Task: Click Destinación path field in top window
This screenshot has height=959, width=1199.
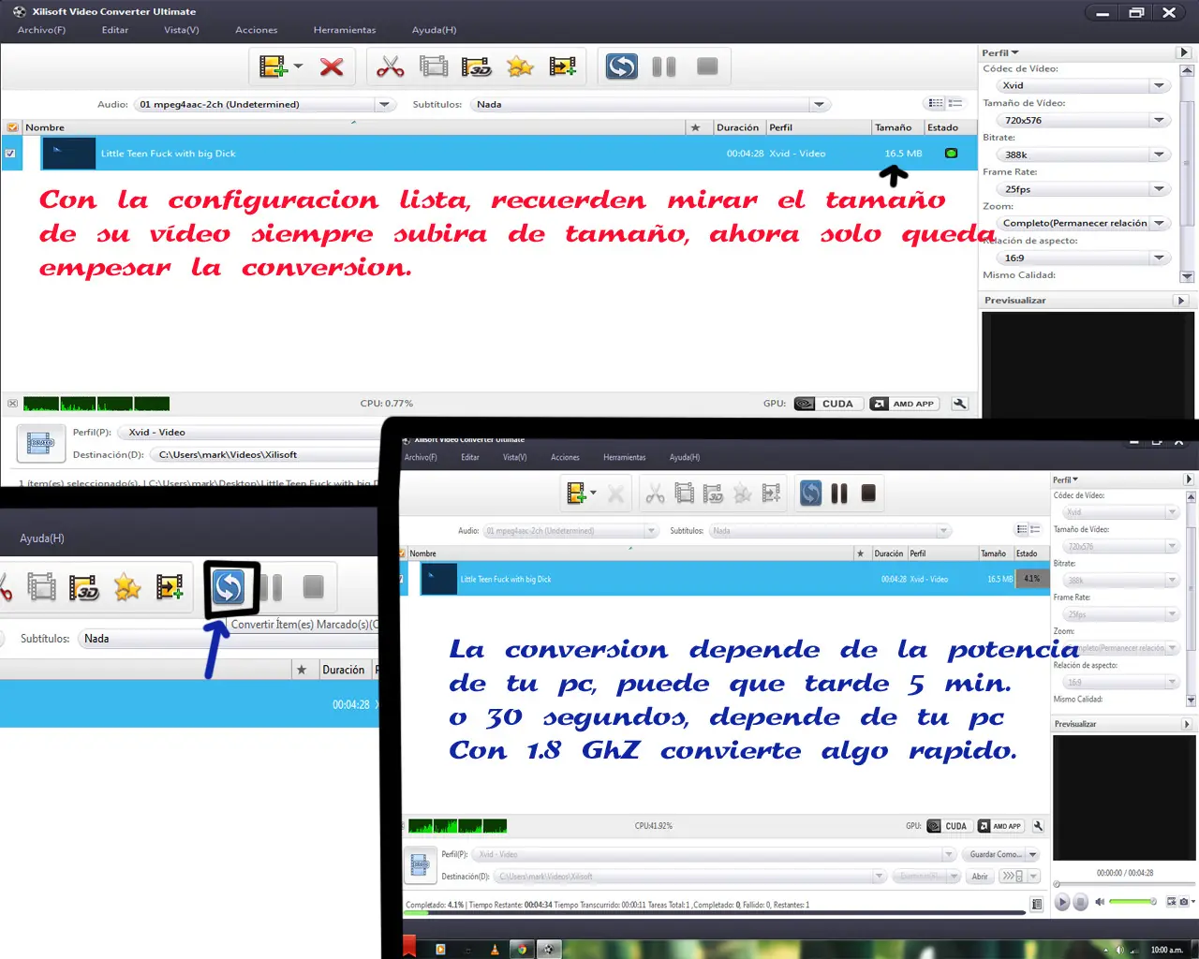Action: 266,454
